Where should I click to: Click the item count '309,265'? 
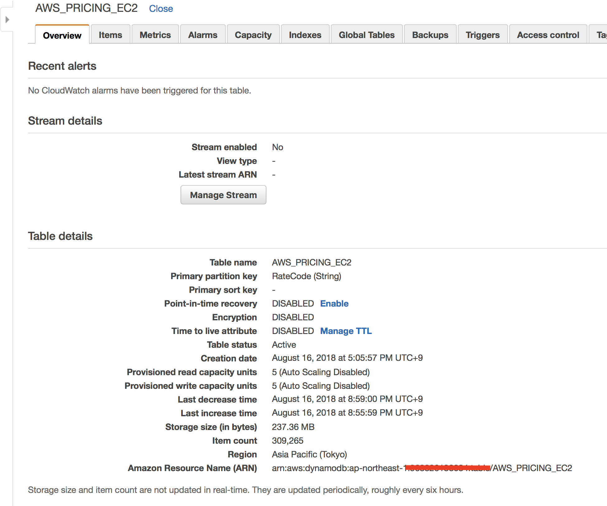click(288, 441)
